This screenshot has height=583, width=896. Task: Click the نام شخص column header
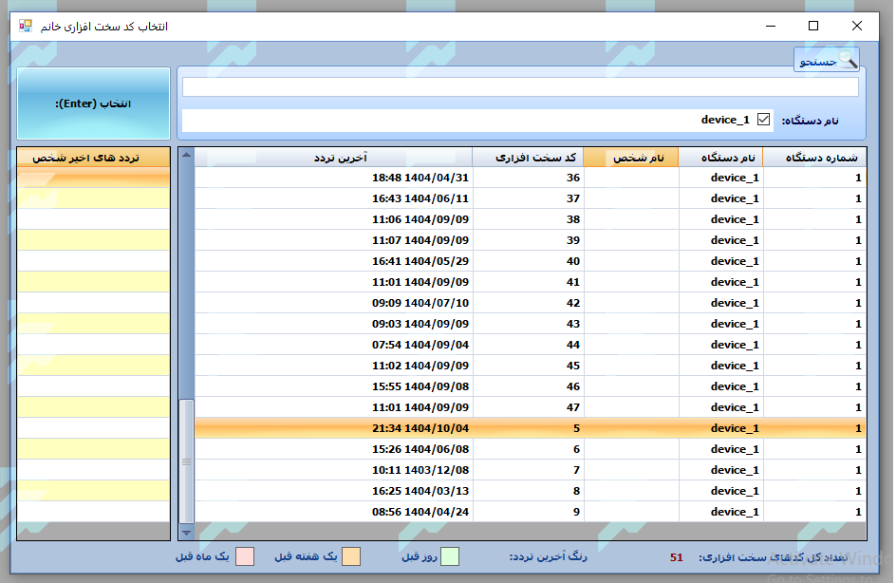point(631,158)
